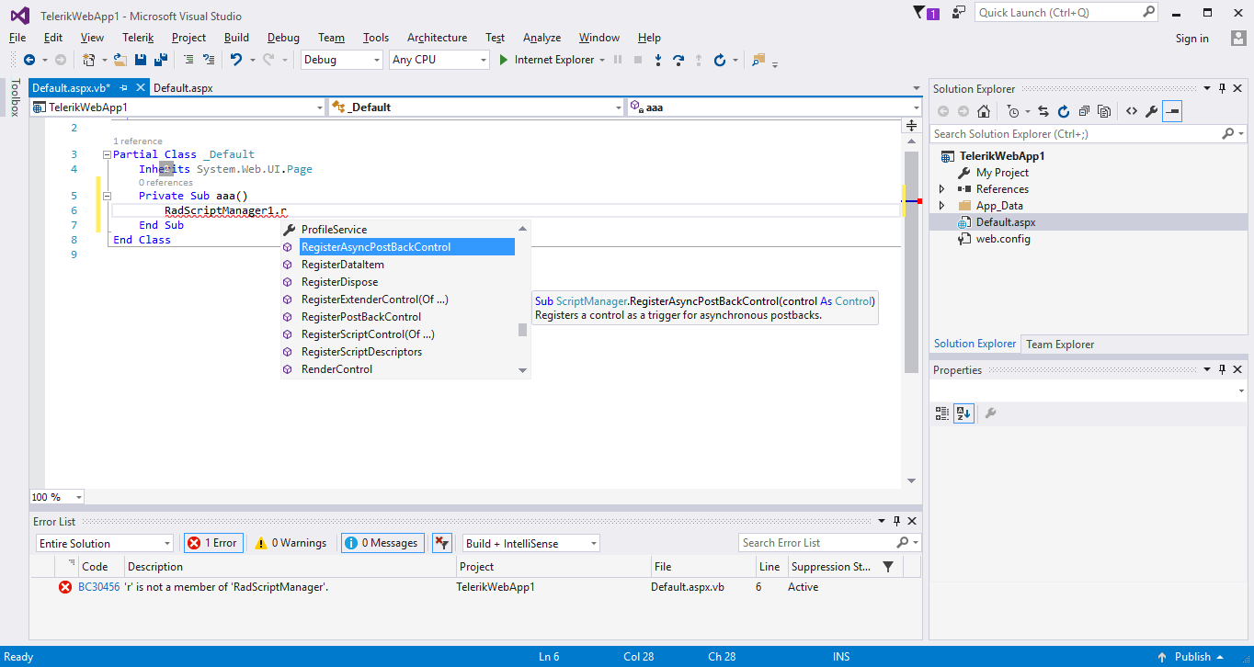Toggle the pin on Default.aspx.vb tab
Screen dimensions: 1254x667
click(124, 88)
